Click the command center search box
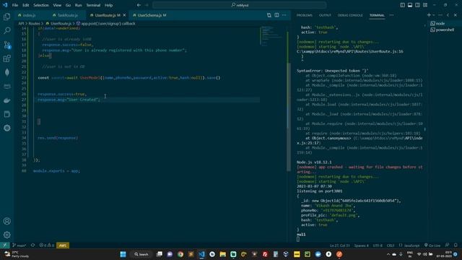The image size is (462, 260). point(240,5)
